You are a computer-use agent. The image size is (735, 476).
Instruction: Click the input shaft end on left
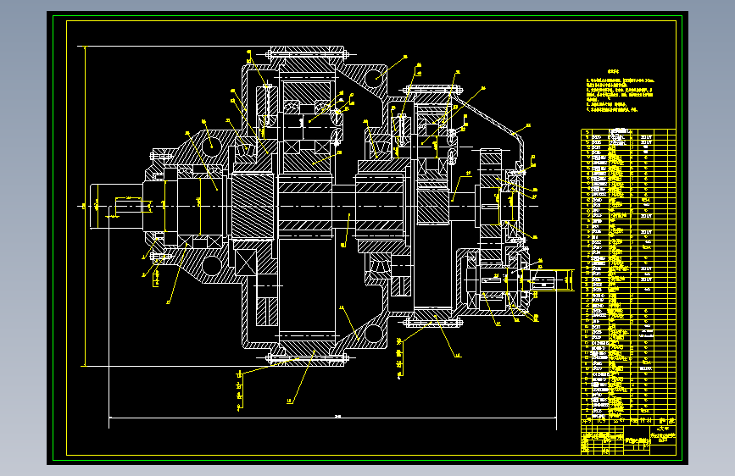tap(116, 206)
